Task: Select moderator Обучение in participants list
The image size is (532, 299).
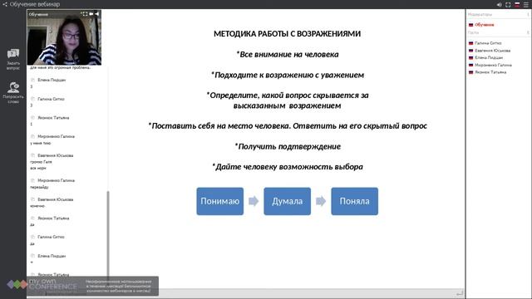Action: pos(484,25)
